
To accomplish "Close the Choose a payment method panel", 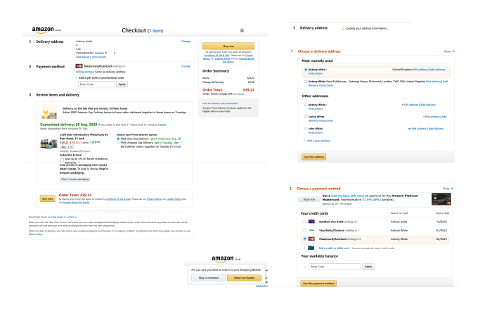I will coord(448,189).
